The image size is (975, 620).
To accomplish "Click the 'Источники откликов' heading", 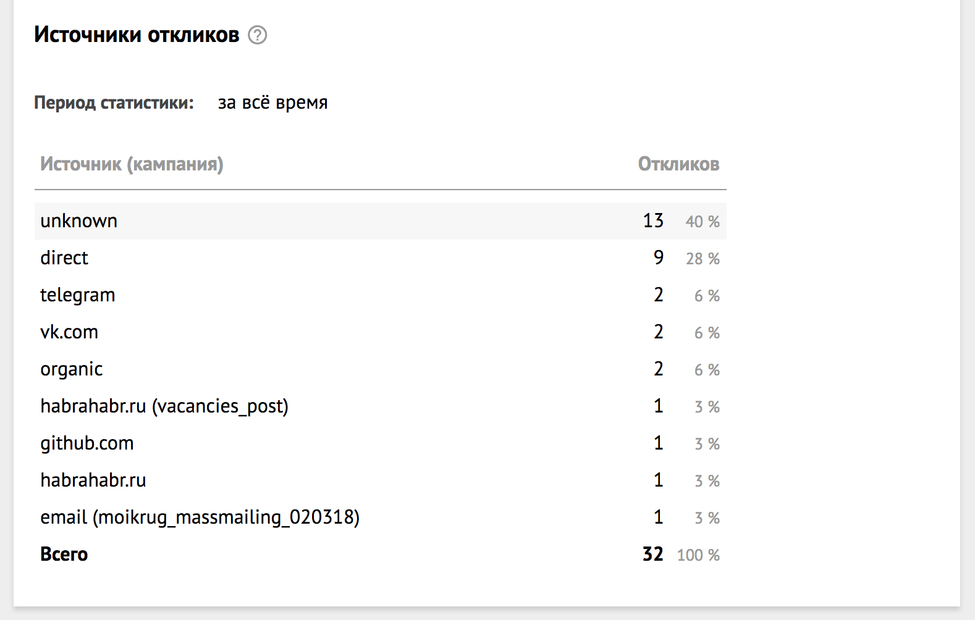I will coord(137,35).
